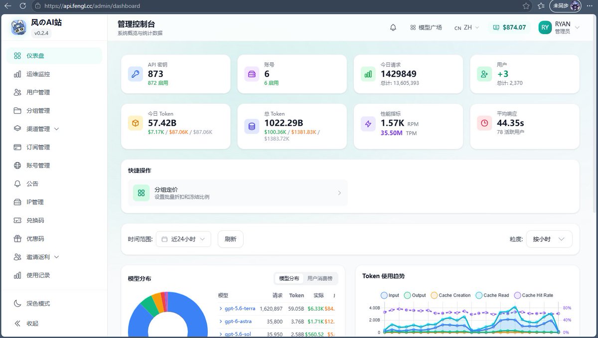Open 分组管理 in the sidebar
This screenshot has height=338, width=598.
54,111
